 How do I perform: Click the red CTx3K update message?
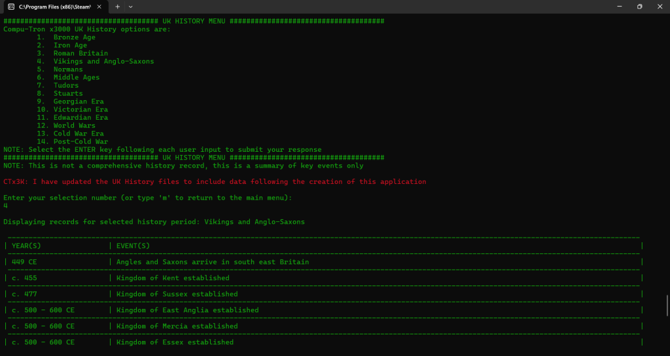coord(215,182)
